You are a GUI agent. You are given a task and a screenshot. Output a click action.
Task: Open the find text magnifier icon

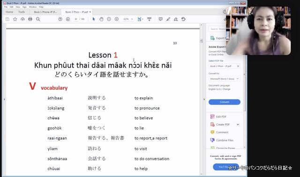pyautogui.click(x=38, y=19)
